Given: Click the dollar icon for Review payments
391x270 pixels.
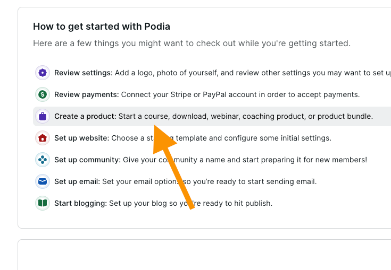Looking at the screenshot, I should (x=43, y=94).
